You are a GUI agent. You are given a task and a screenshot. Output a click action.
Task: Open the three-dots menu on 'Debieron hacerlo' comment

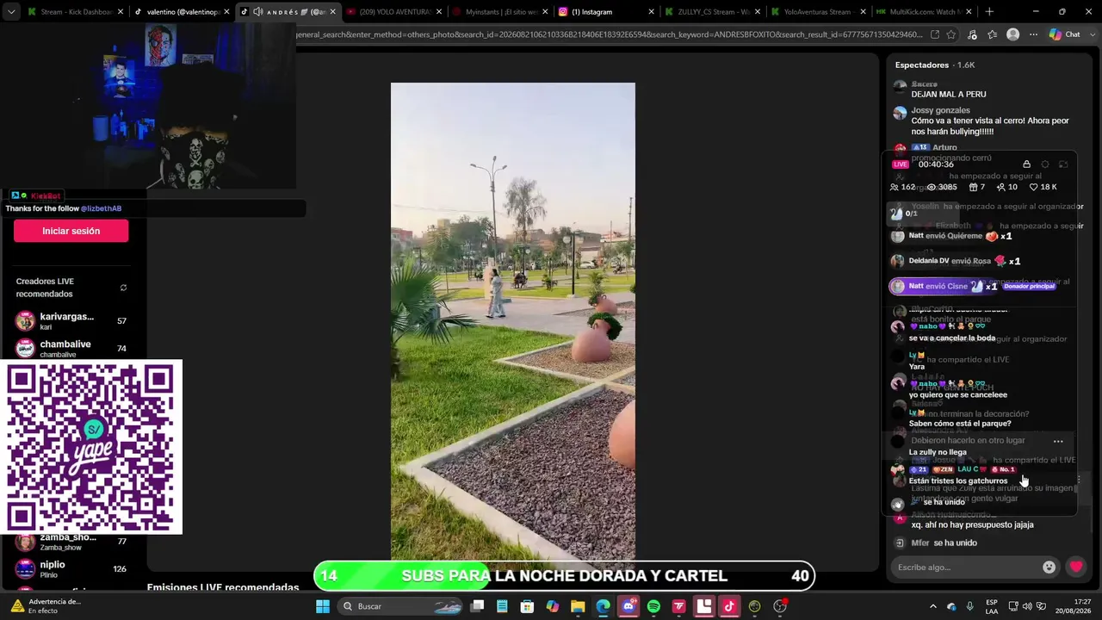pyautogui.click(x=1058, y=441)
